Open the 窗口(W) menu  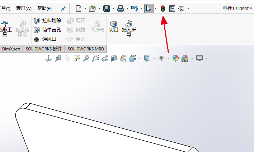[x=24, y=8]
